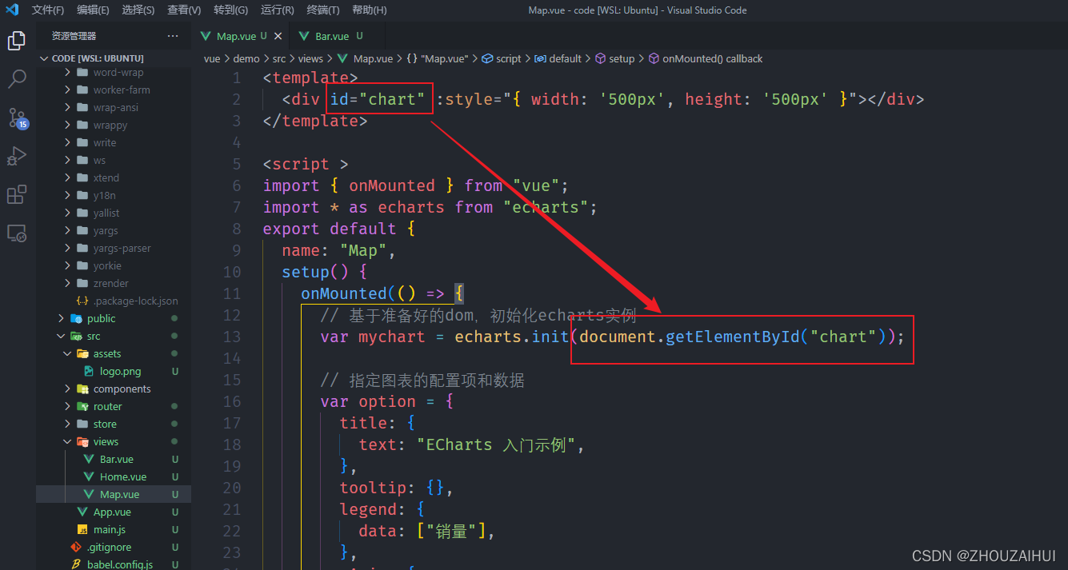Open the 终端(T) menu

pyautogui.click(x=323, y=10)
